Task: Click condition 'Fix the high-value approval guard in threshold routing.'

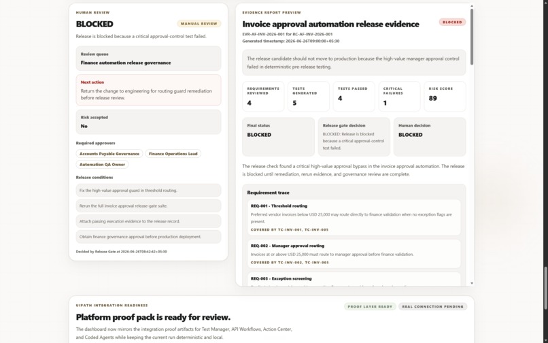Action: (148, 191)
